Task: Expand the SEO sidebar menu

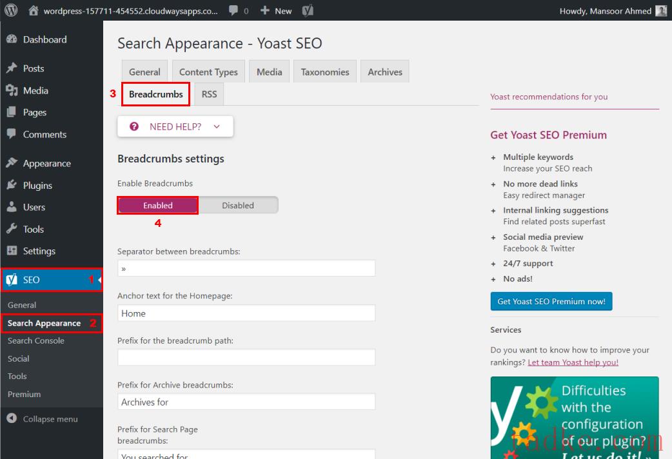Action: (32, 280)
